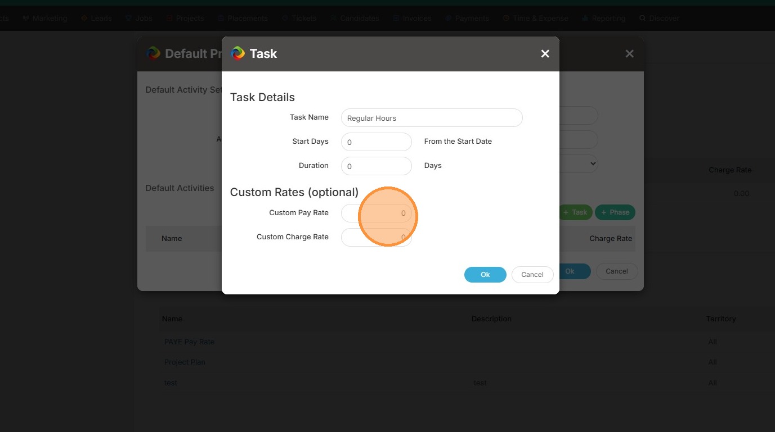Screen dimensions: 775x432
Task: Click Name header in Default Activities table
Action: [x=172, y=238]
